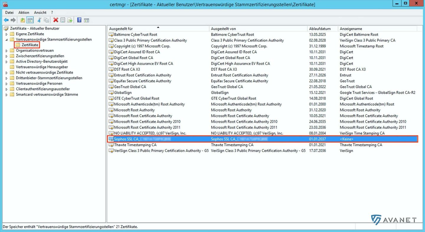This screenshot has width=425, height=232.
Task: Select VeriSign Class 3 Primary G5 row
Action: click(x=263, y=151)
